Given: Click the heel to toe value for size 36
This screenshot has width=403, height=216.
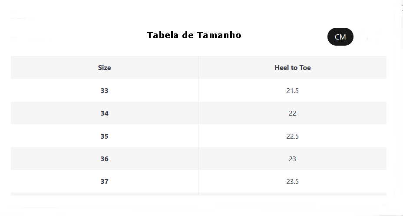Looking at the screenshot, I should tap(293, 159).
